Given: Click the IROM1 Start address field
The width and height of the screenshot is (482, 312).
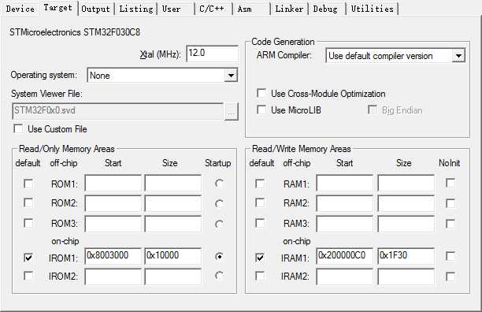Looking at the screenshot, I should pos(113,256).
